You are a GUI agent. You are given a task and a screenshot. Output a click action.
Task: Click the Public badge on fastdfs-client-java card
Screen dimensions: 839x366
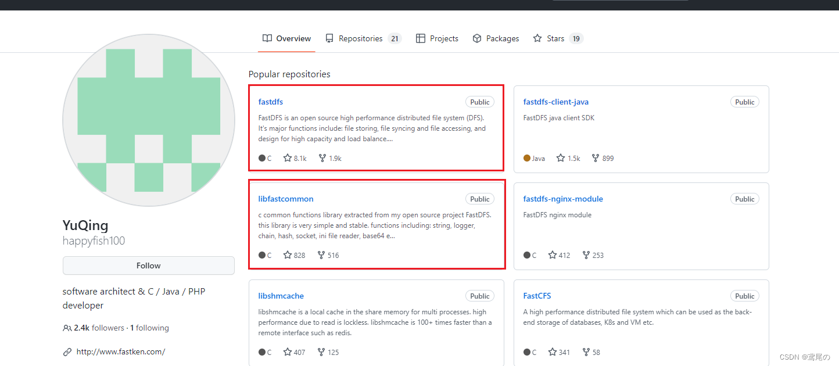click(x=745, y=102)
